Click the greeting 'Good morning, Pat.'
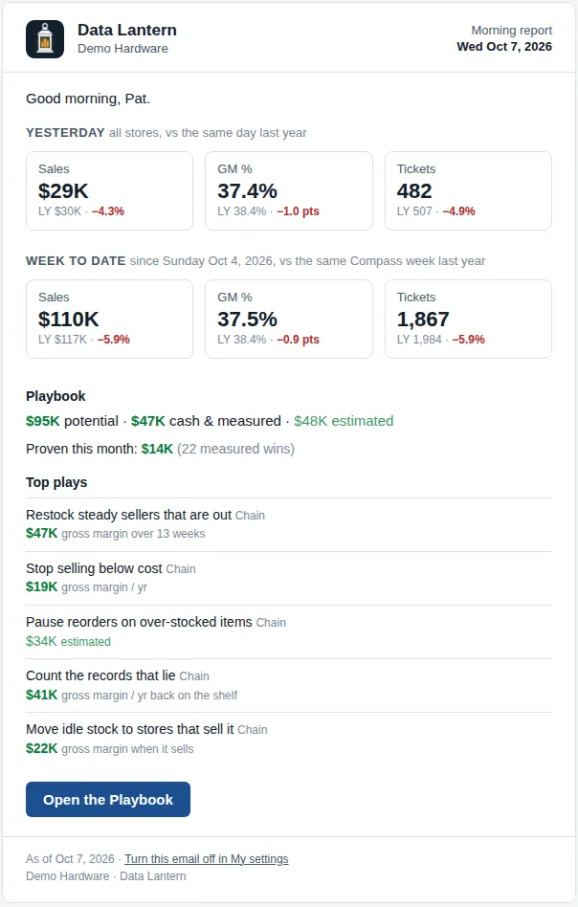Screen dimensions: 578x907 [88, 99]
